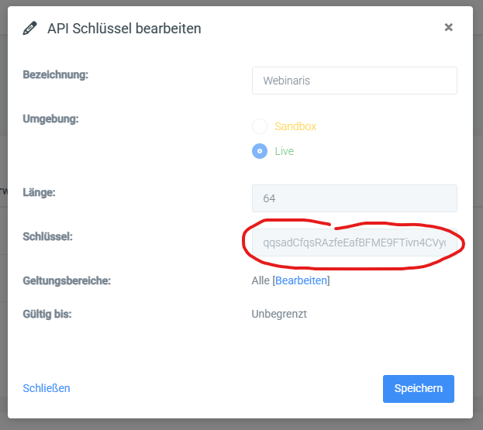Select the Sandbox radio button
Screen dimensions: 483x430
[x=260, y=126]
